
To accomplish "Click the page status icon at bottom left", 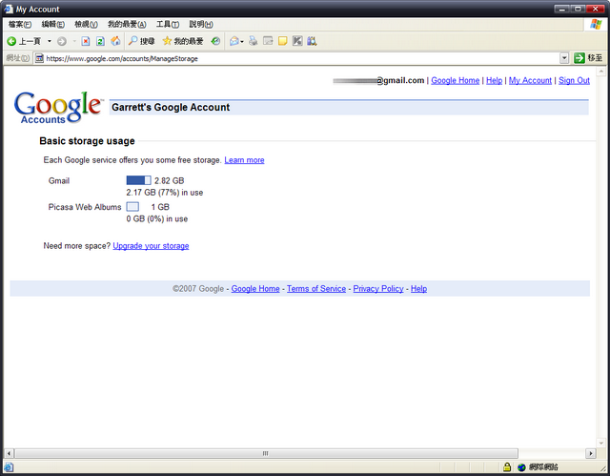I will coord(9,467).
